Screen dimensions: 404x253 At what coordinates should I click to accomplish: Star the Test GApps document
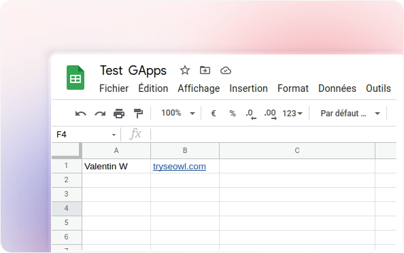(185, 70)
